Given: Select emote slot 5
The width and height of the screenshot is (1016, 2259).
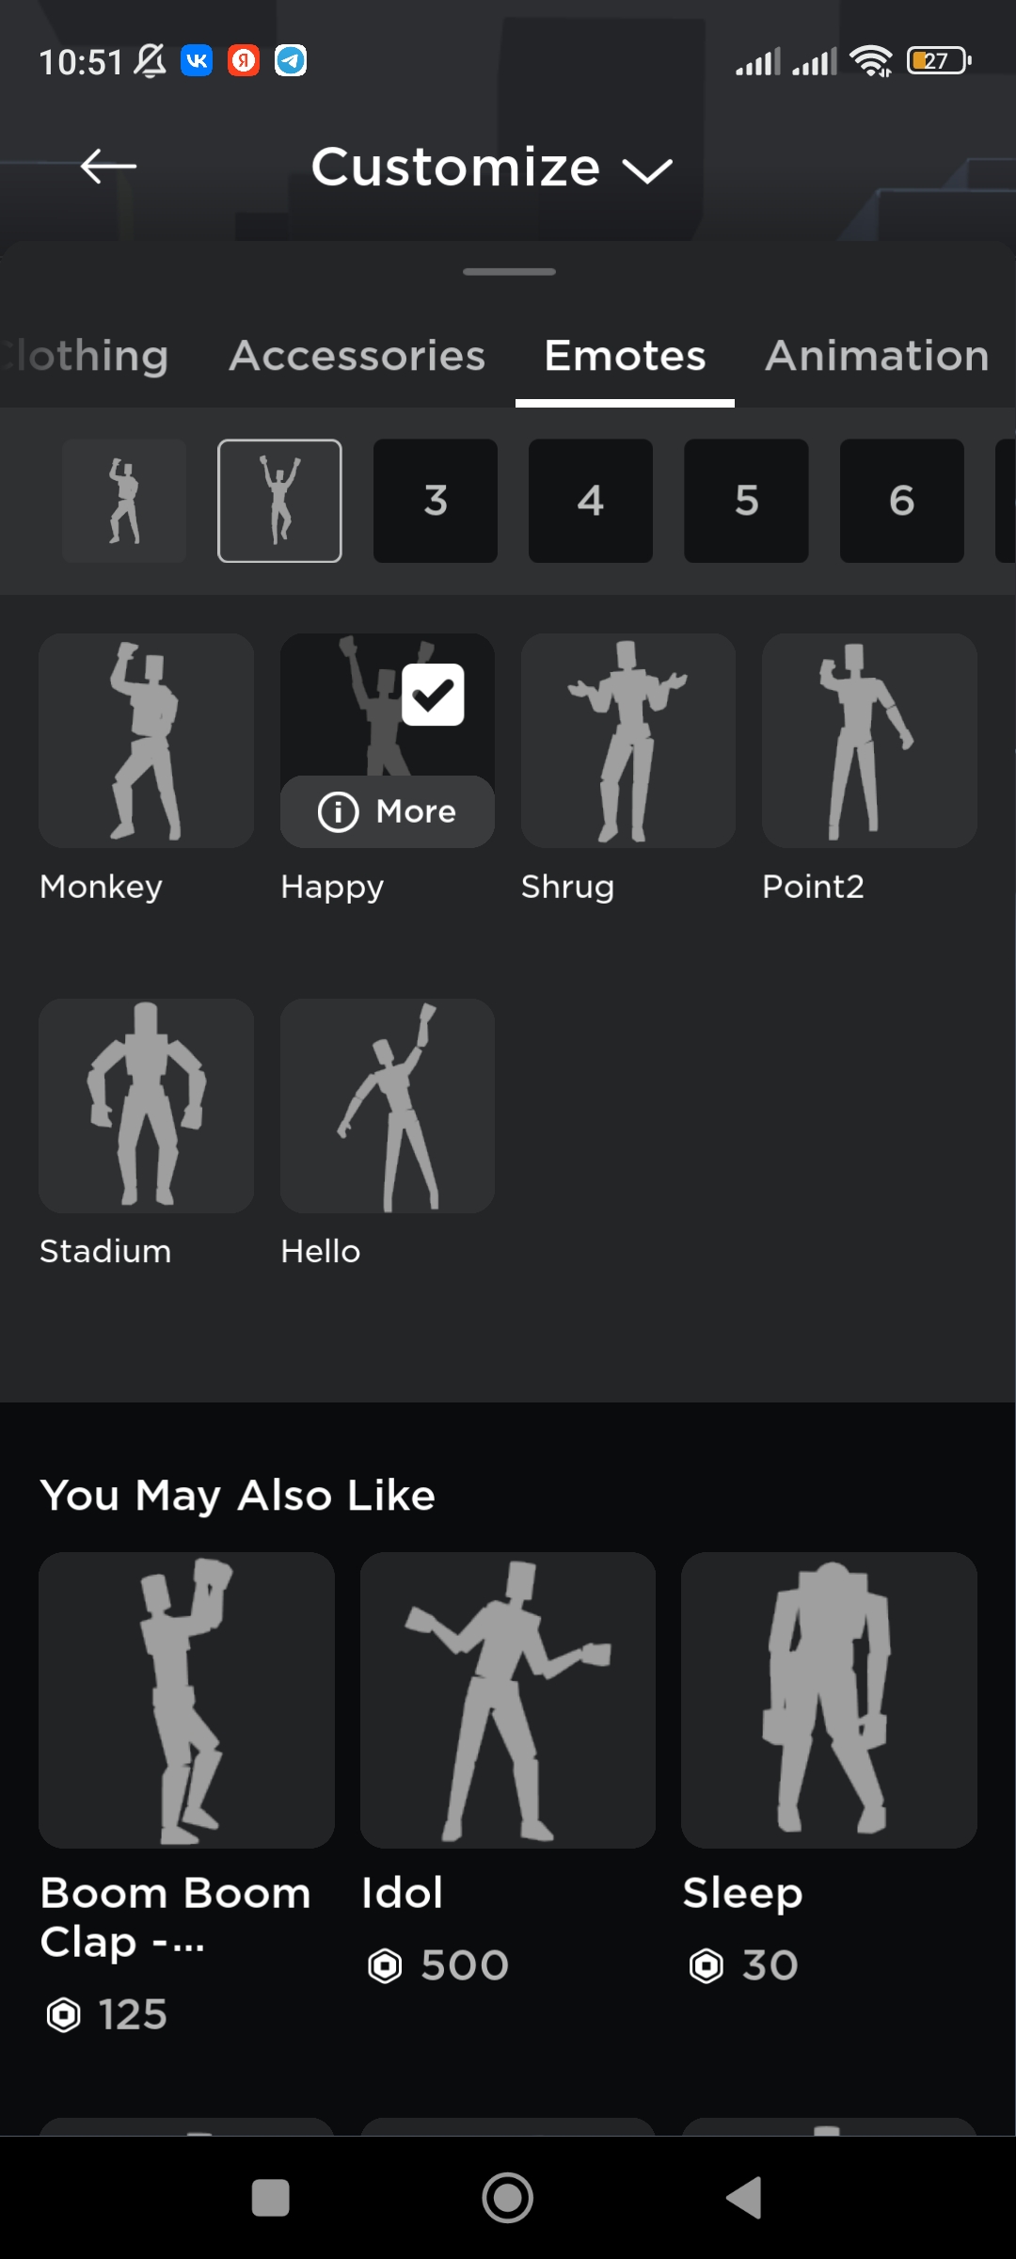Looking at the screenshot, I should [x=746, y=501].
